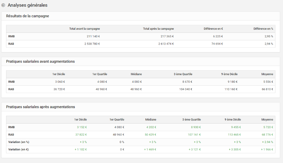Image resolution: width=283 pixels, height=163 pixels.
Task: Click the Total après la campagne column header
Action: point(158,29)
